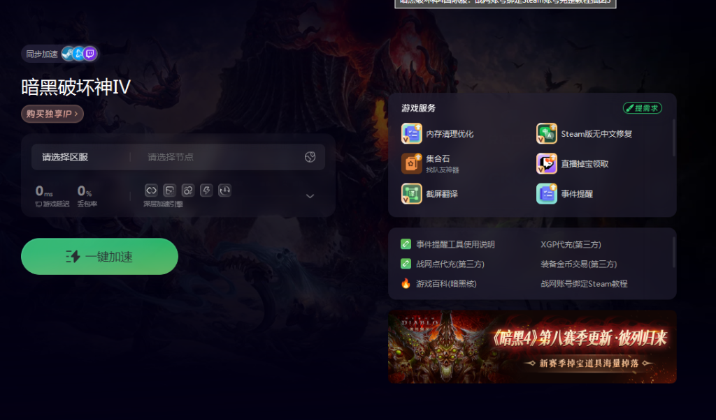Screen dimensions: 716x420
Task: Click the green 提需求 feedback button
Action: click(x=643, y=108)
